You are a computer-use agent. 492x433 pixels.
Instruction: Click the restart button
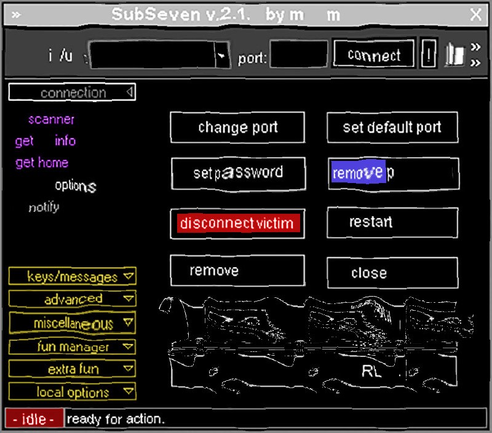(392, 222)
